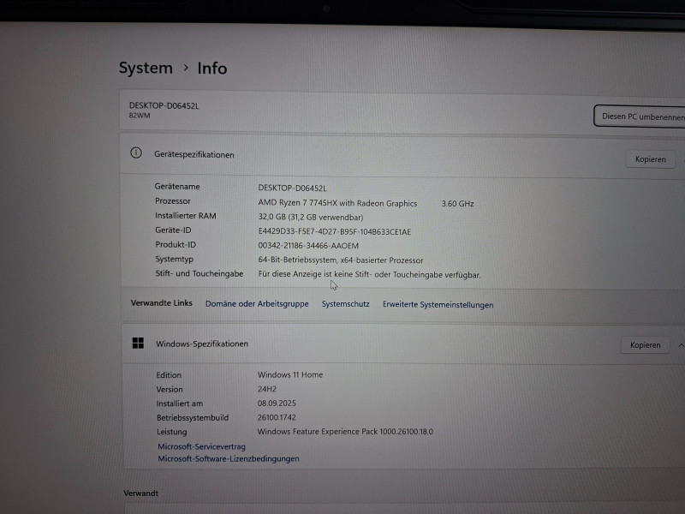This screenshot has width=685, height=514.
Task: Click the info icon beside Gerätespezifikationen
Action: [x=135, y=153]
